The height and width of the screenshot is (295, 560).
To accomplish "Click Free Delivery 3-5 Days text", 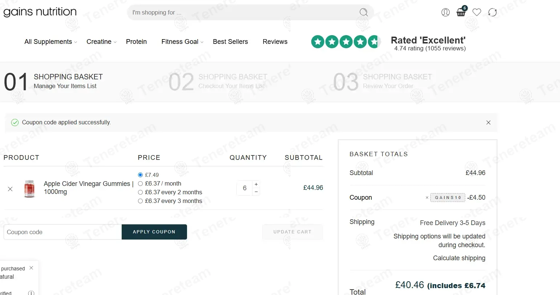I will point(453,223).
